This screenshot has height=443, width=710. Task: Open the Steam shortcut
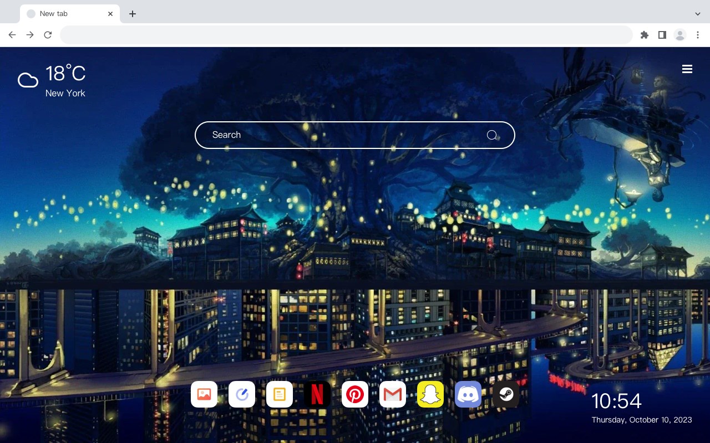coord(506,394)
